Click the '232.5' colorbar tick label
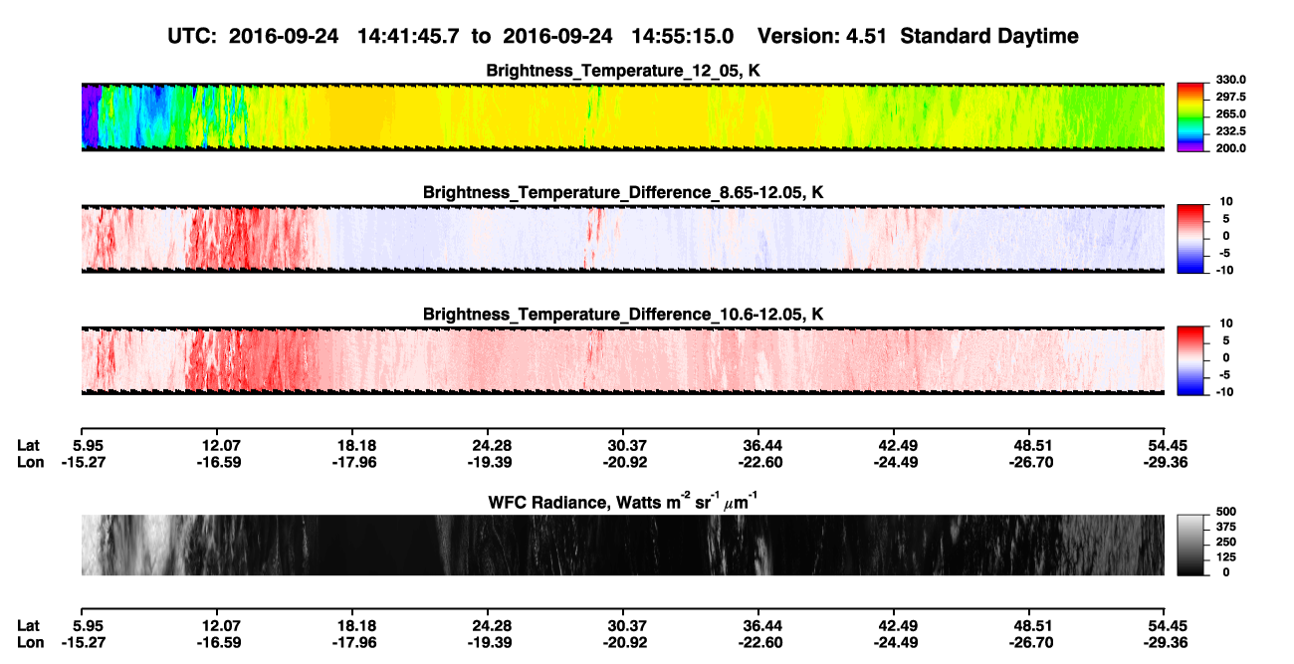 pyautogui.click(x=1231, y=130)
